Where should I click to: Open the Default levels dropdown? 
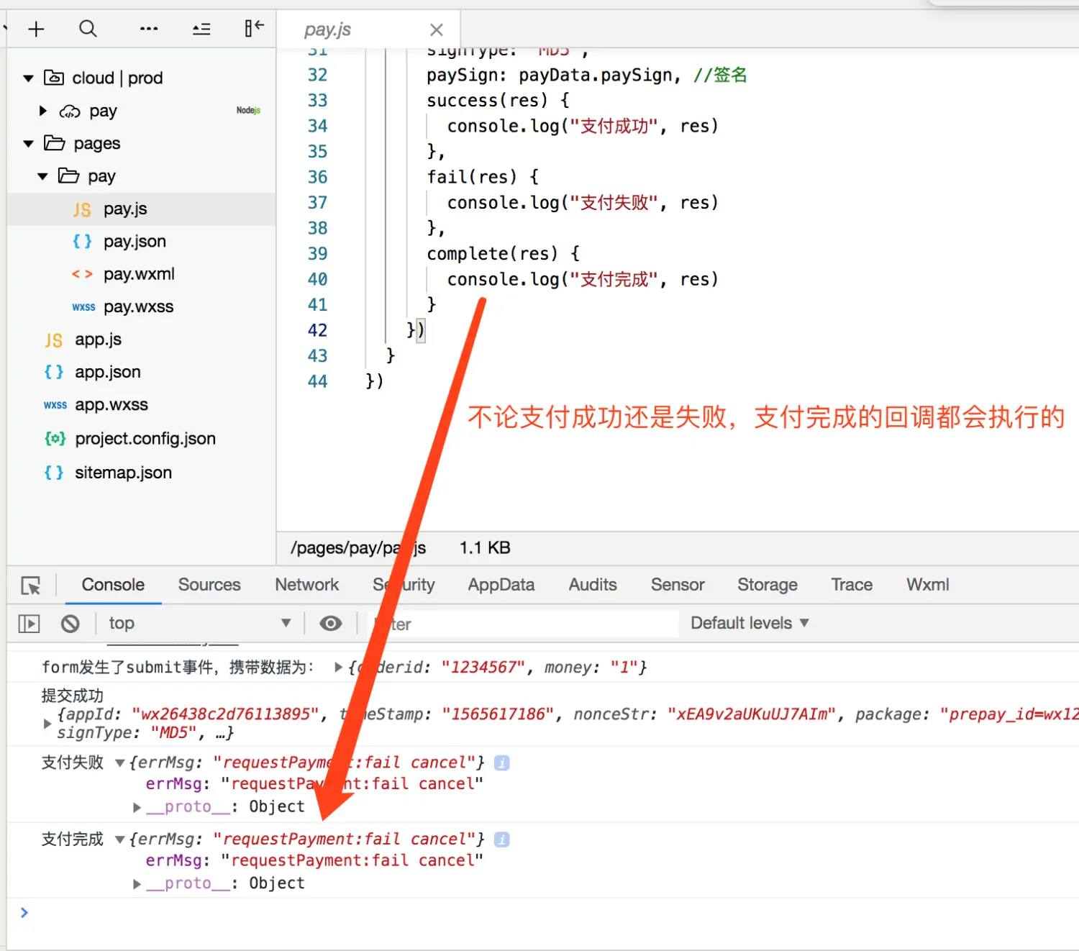750,623
